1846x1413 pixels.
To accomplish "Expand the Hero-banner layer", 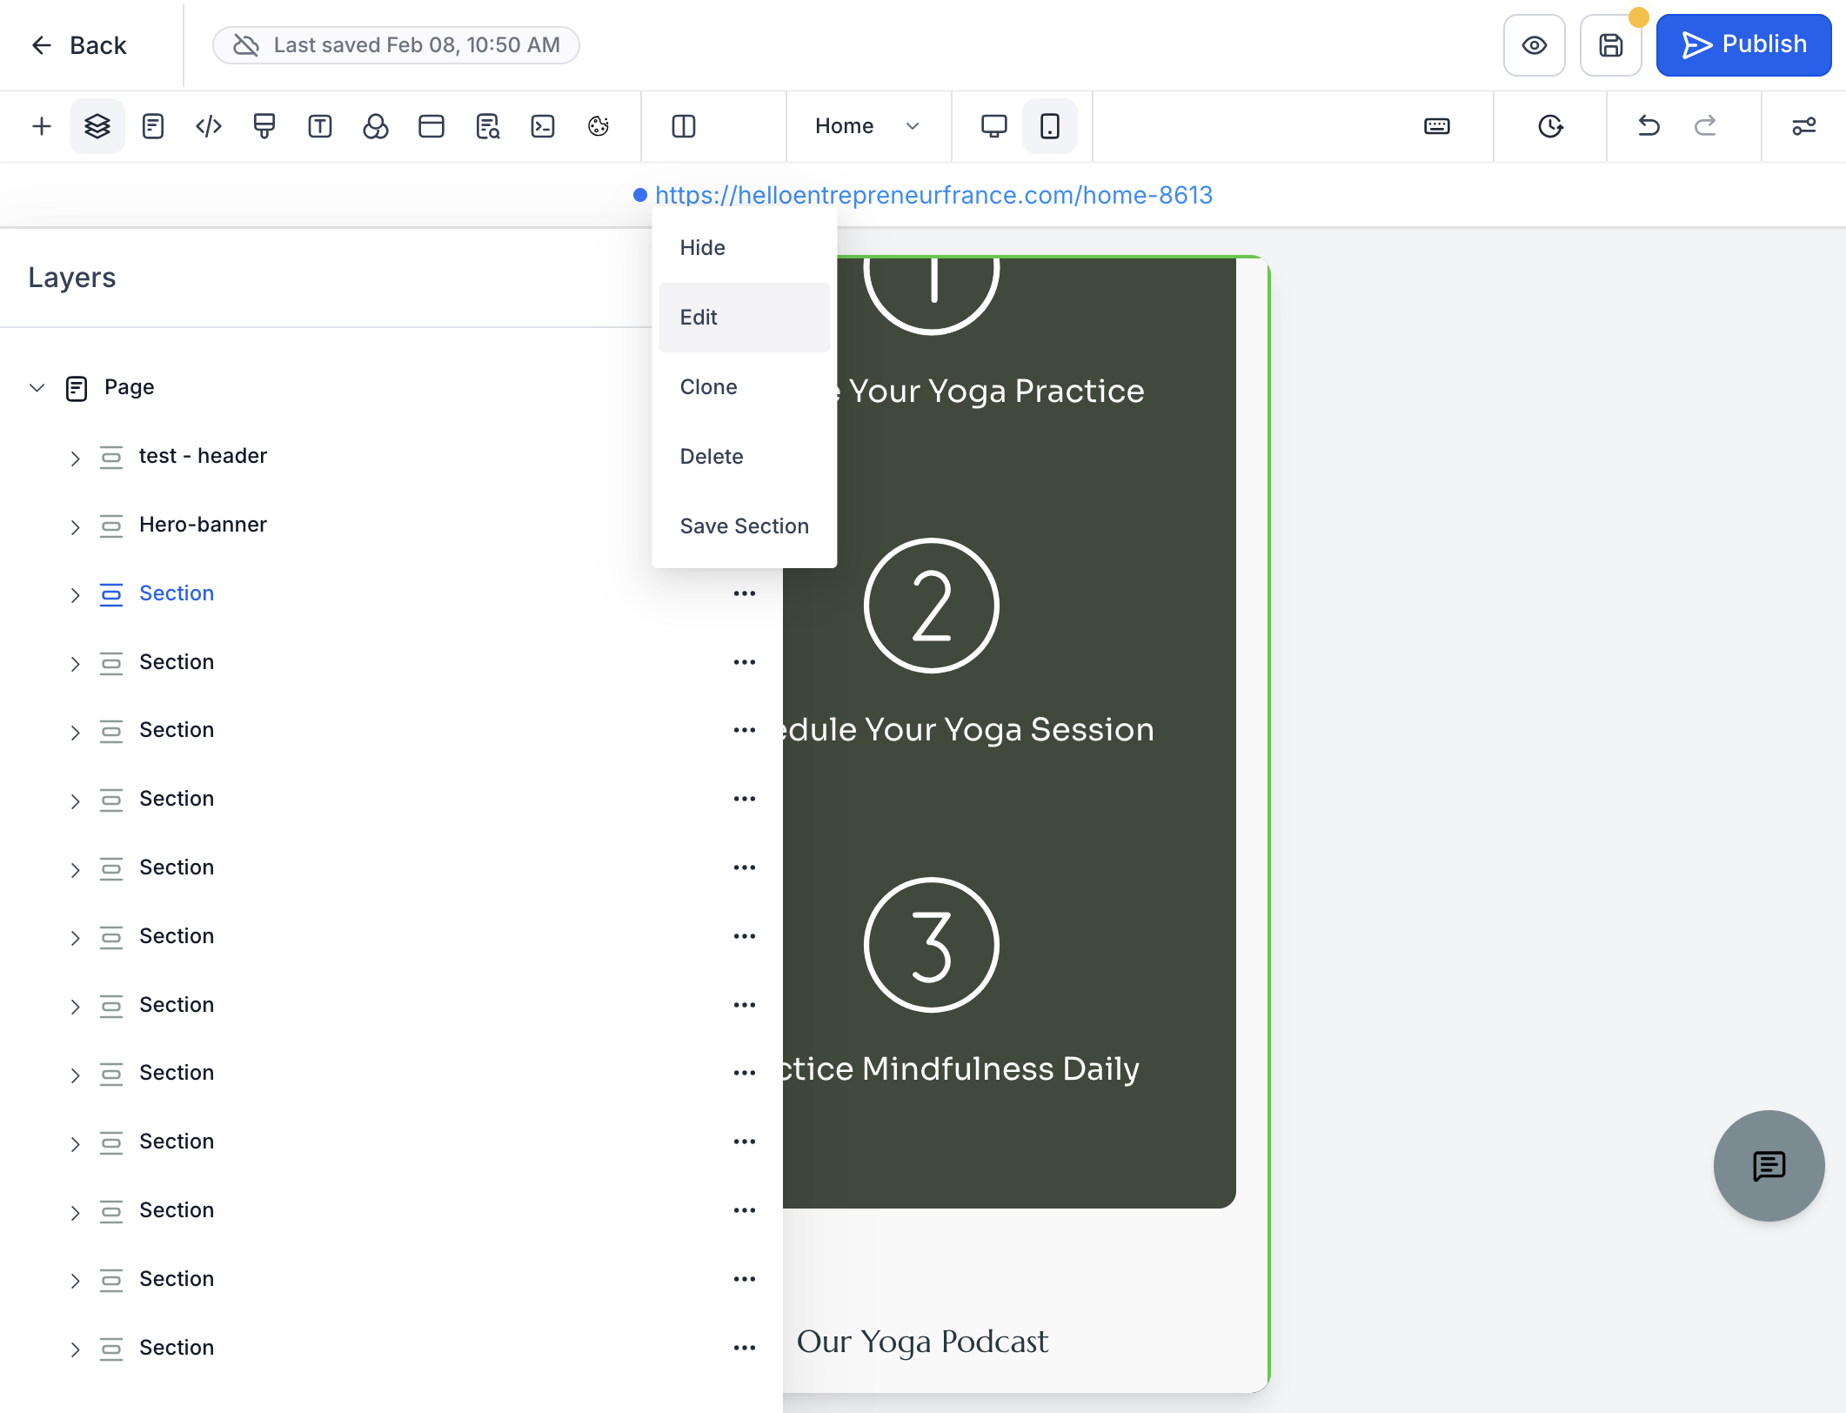I will [x=75, y=526].
